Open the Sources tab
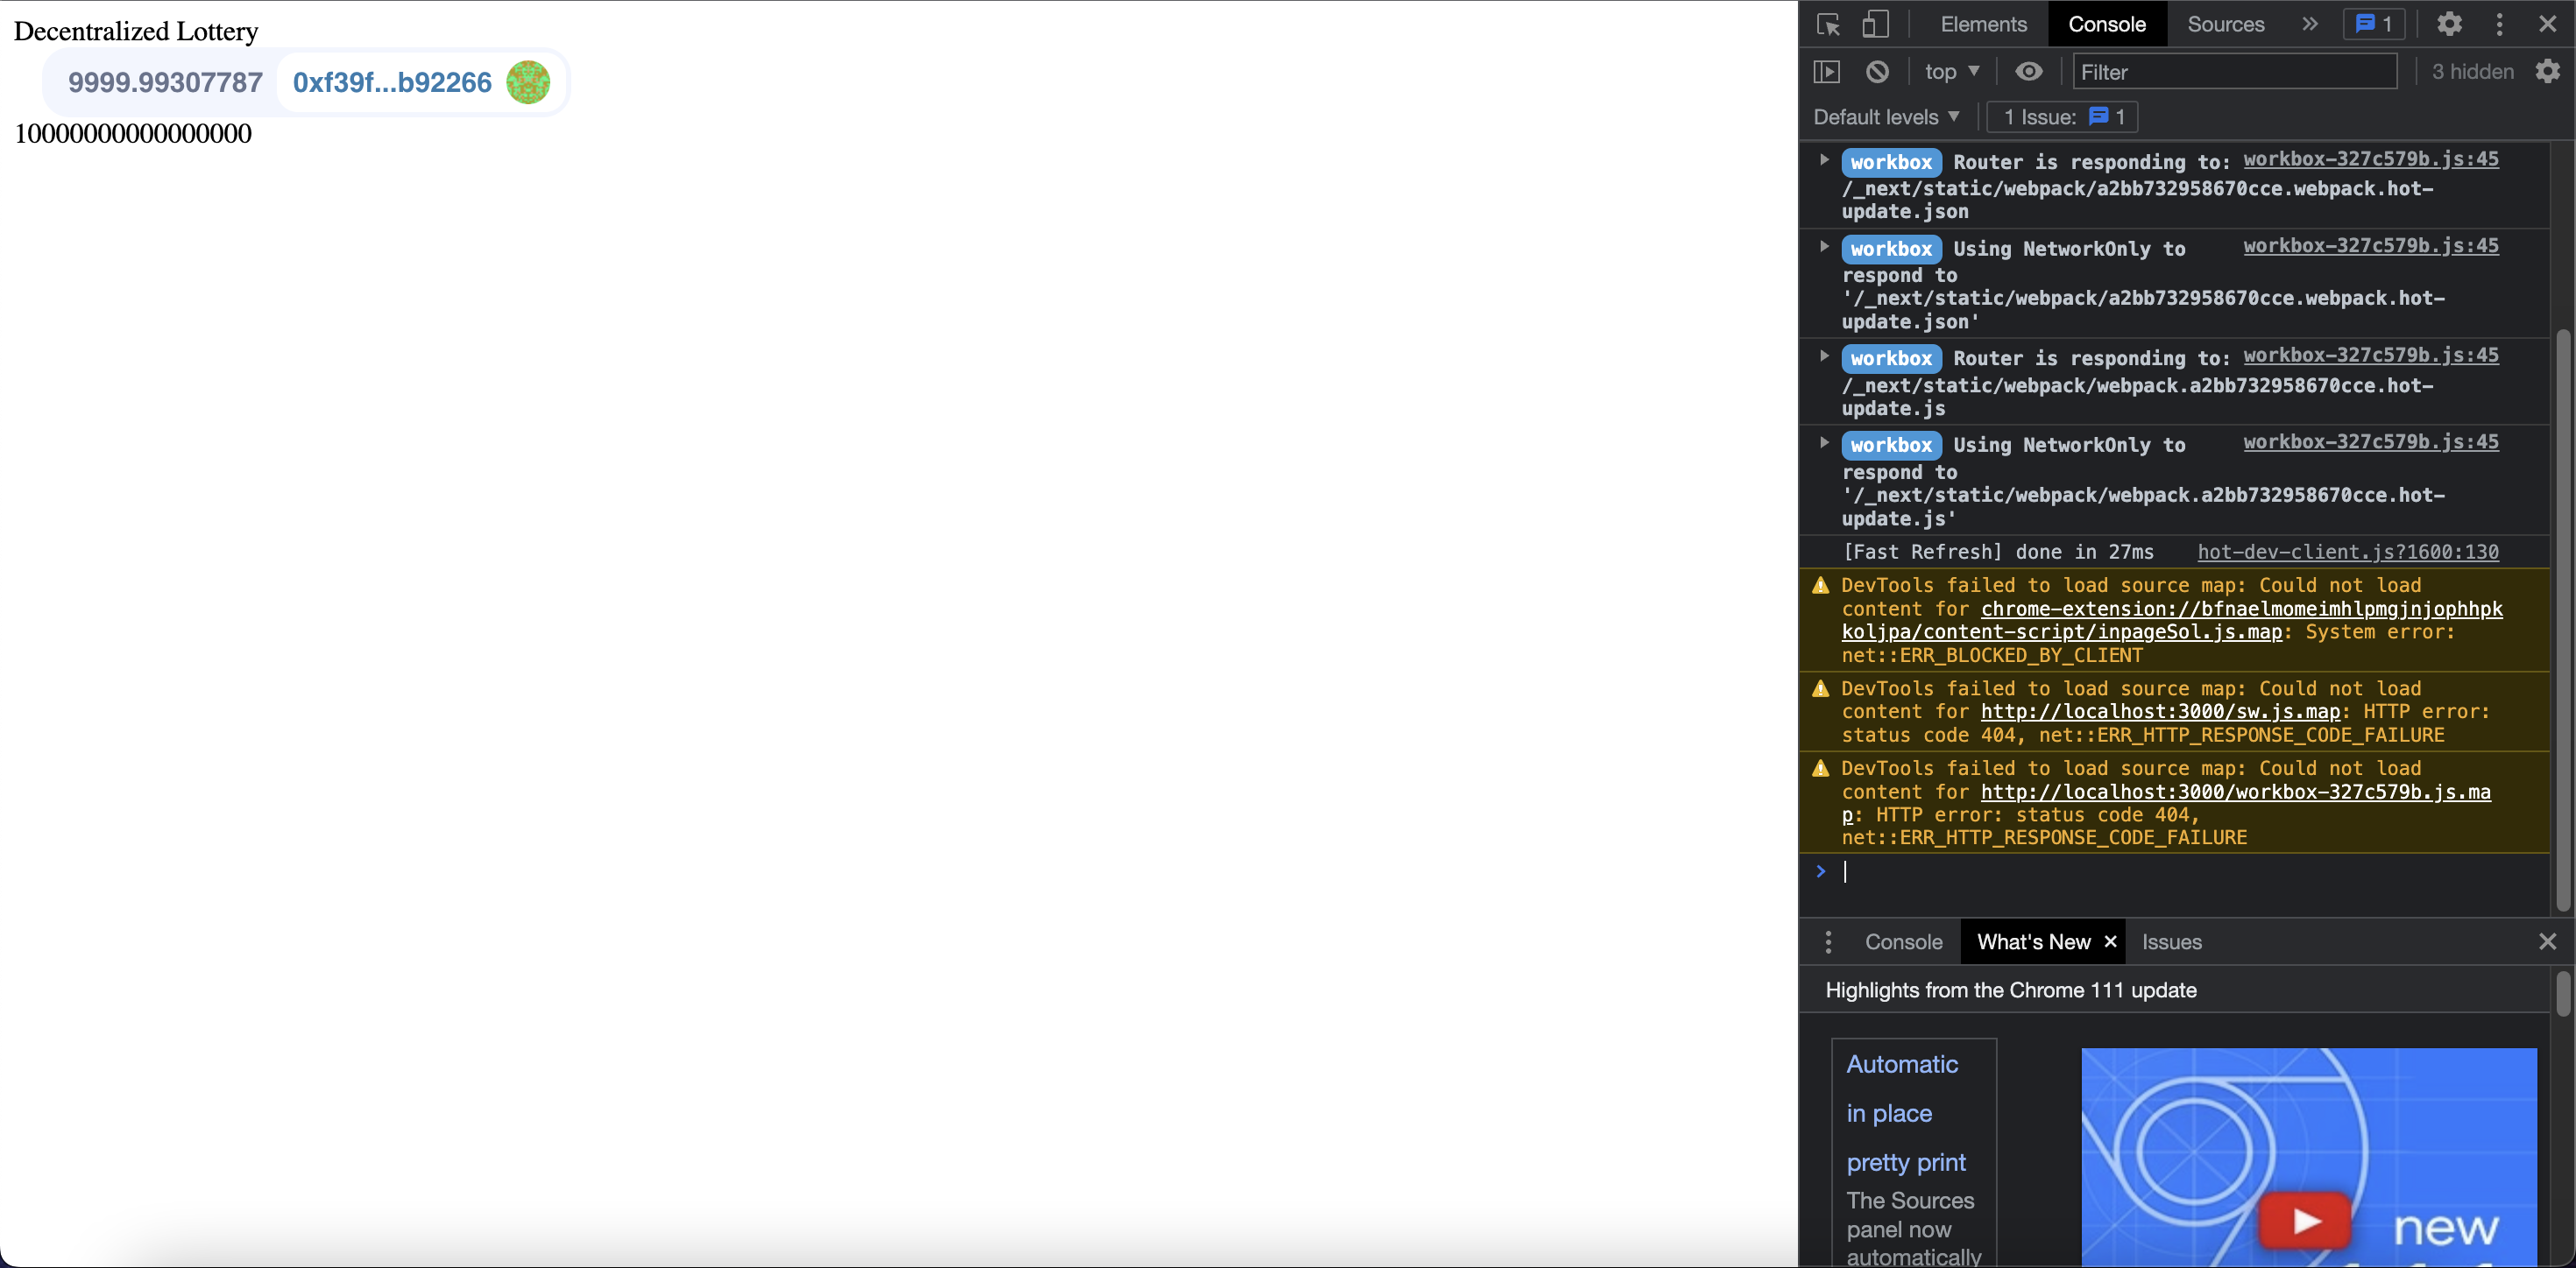 [x=2225, y=24]
